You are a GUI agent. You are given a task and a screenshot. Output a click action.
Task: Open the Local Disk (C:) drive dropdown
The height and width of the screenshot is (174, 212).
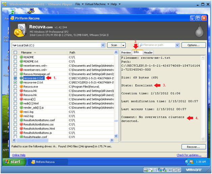coord(103,45)
